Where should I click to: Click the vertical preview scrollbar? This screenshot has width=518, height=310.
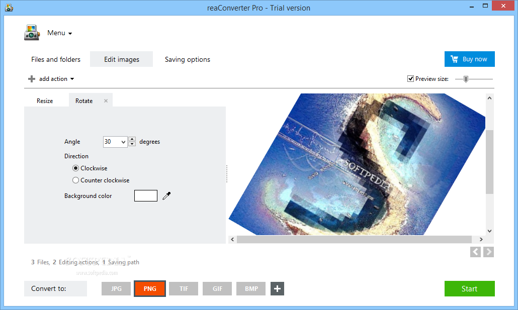pyautogui.click(x=490, y=162)
